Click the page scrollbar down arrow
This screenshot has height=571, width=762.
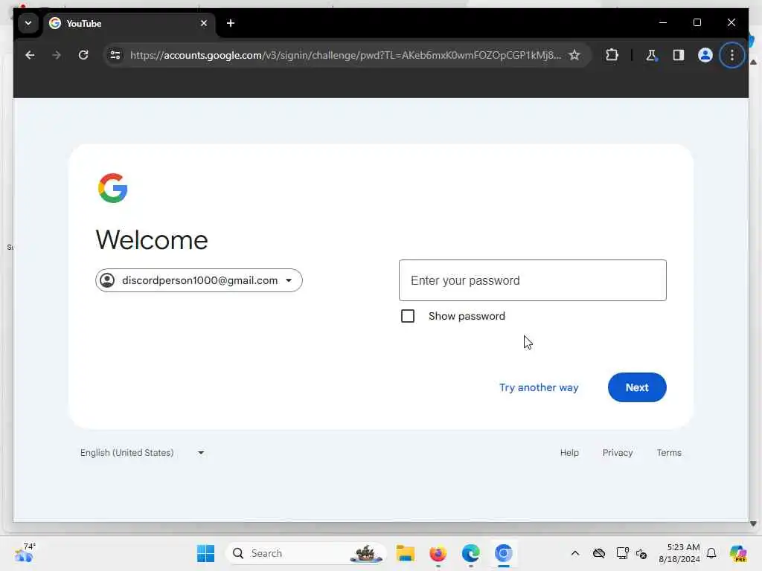pyautogui.click(x=753, y=524)
